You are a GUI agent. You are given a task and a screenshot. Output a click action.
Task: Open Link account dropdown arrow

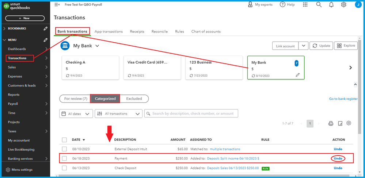(x=304, y=46)
